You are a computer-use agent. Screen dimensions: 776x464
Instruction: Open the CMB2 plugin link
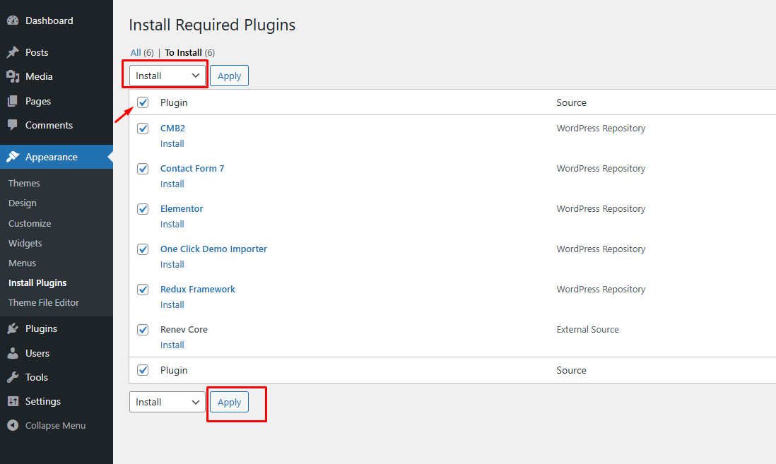(172, 128)
